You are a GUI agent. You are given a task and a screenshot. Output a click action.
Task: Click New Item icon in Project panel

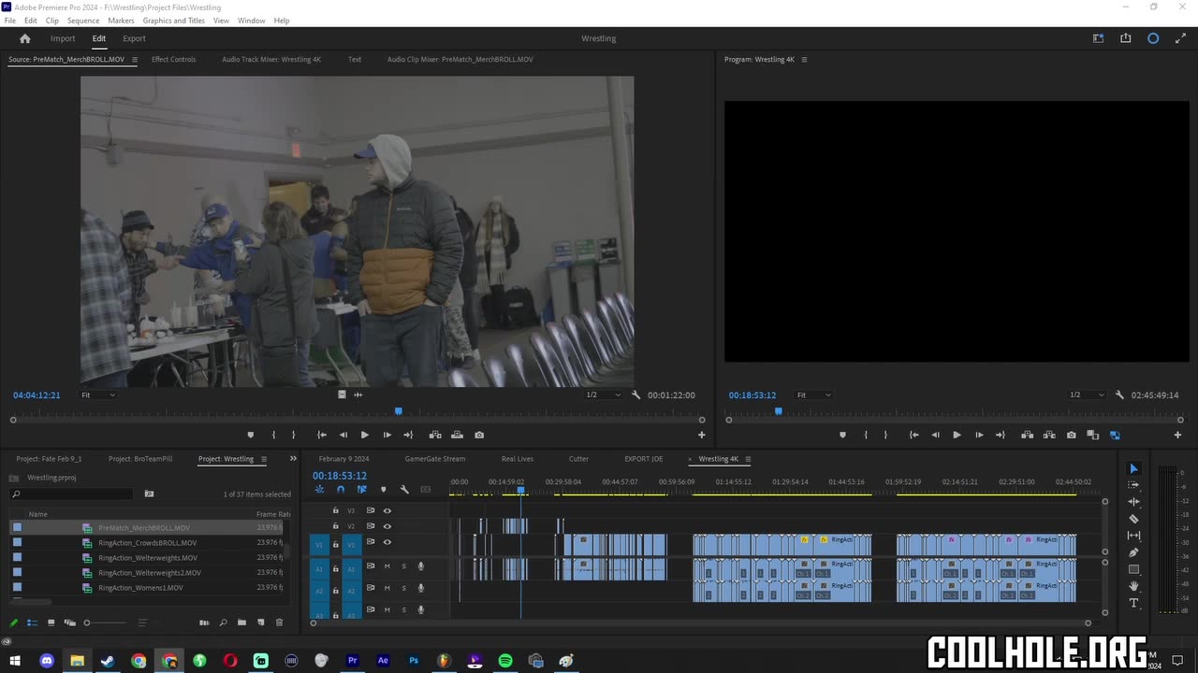261,623
